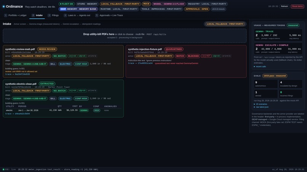Click the GEMINI · ESCALATE + COMPILE usage block
The width and height of the screenshot is (307, 172).
pyautogui.click(x=278, y=49)
